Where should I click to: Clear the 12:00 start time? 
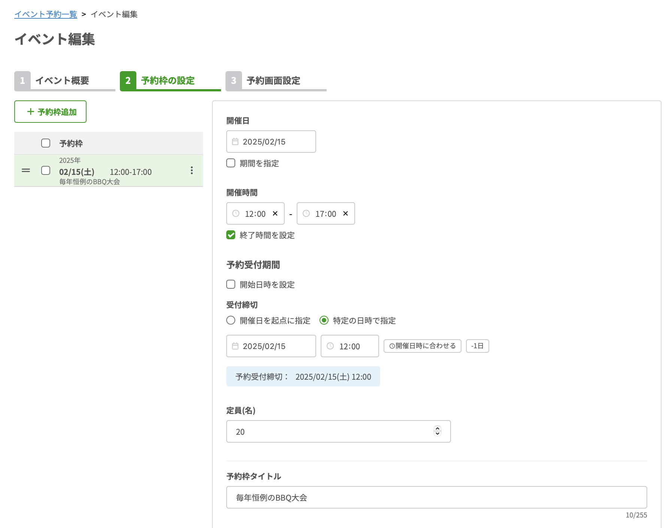275,213
